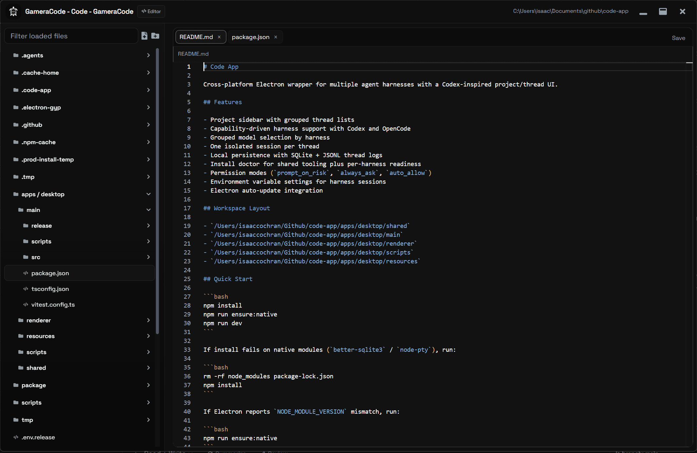The image size is (697, 453).
Task: Expand the .npm-cache folder chevron
Action: pyautogui.click(x=148, y=142)
